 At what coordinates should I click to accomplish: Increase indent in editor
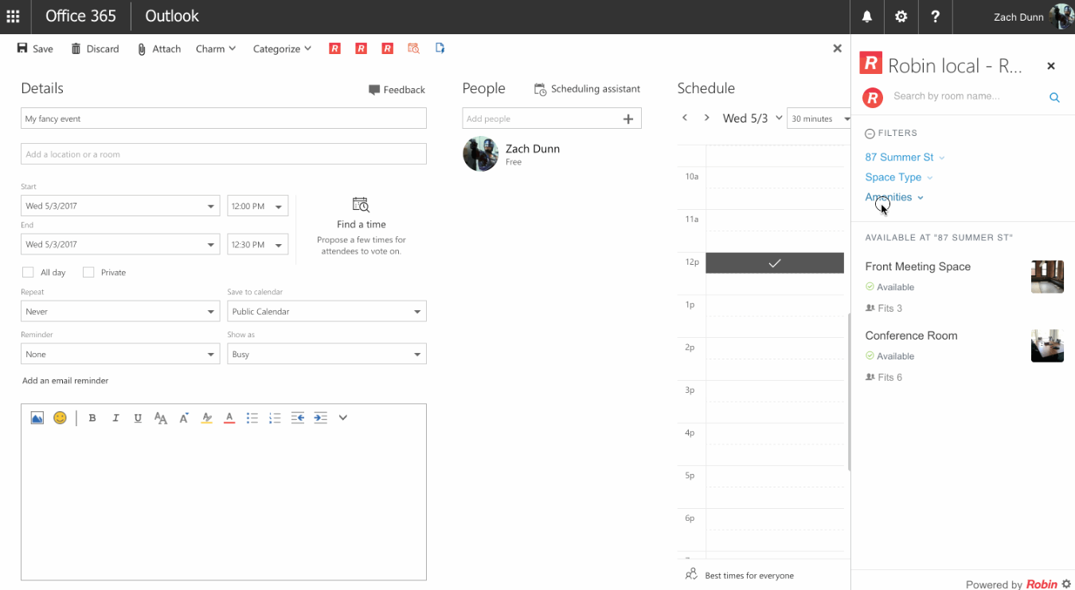320,417
